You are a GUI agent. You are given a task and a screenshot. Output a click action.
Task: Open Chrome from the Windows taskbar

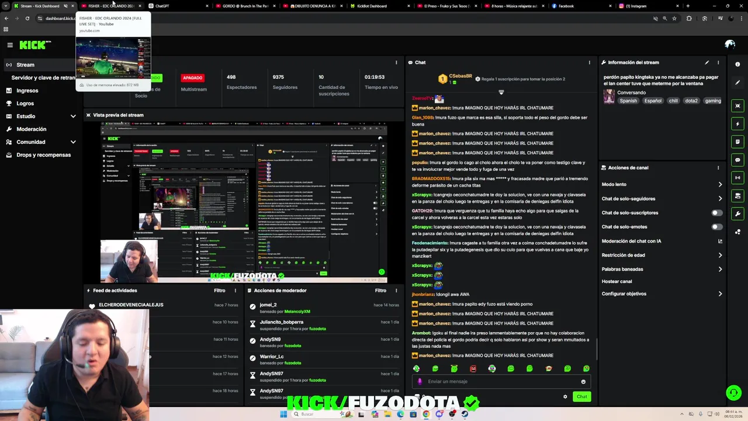pyautogui.click(x=426, y=414)
